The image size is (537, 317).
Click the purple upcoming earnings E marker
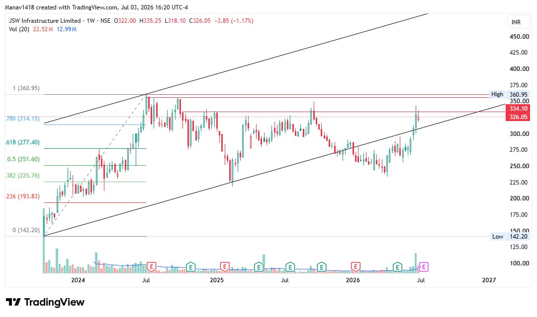(424, 266)
